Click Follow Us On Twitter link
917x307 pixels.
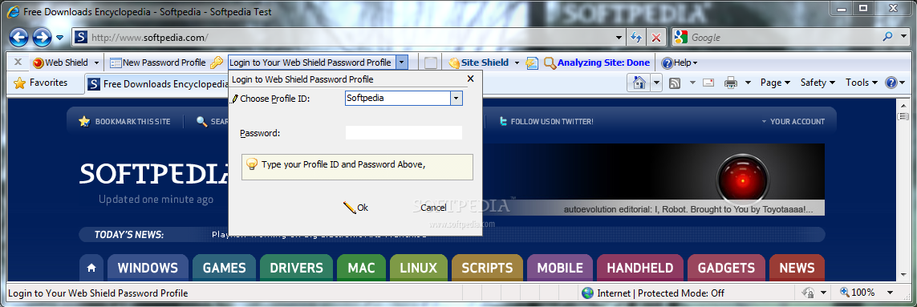click(x=546, y=122)
